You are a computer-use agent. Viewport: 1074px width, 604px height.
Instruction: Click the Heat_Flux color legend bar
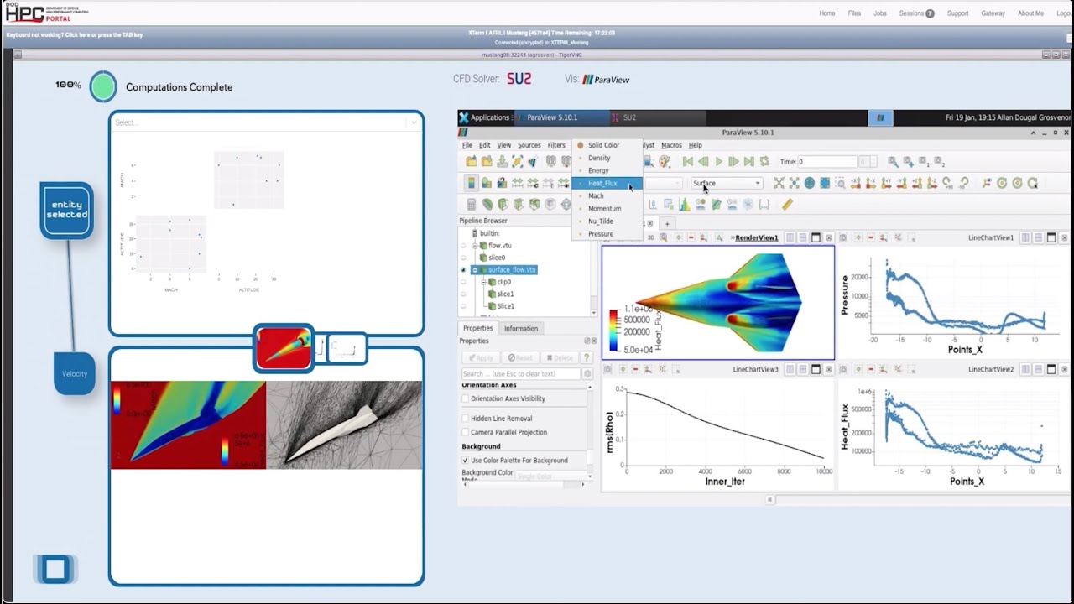coord(615,330)
